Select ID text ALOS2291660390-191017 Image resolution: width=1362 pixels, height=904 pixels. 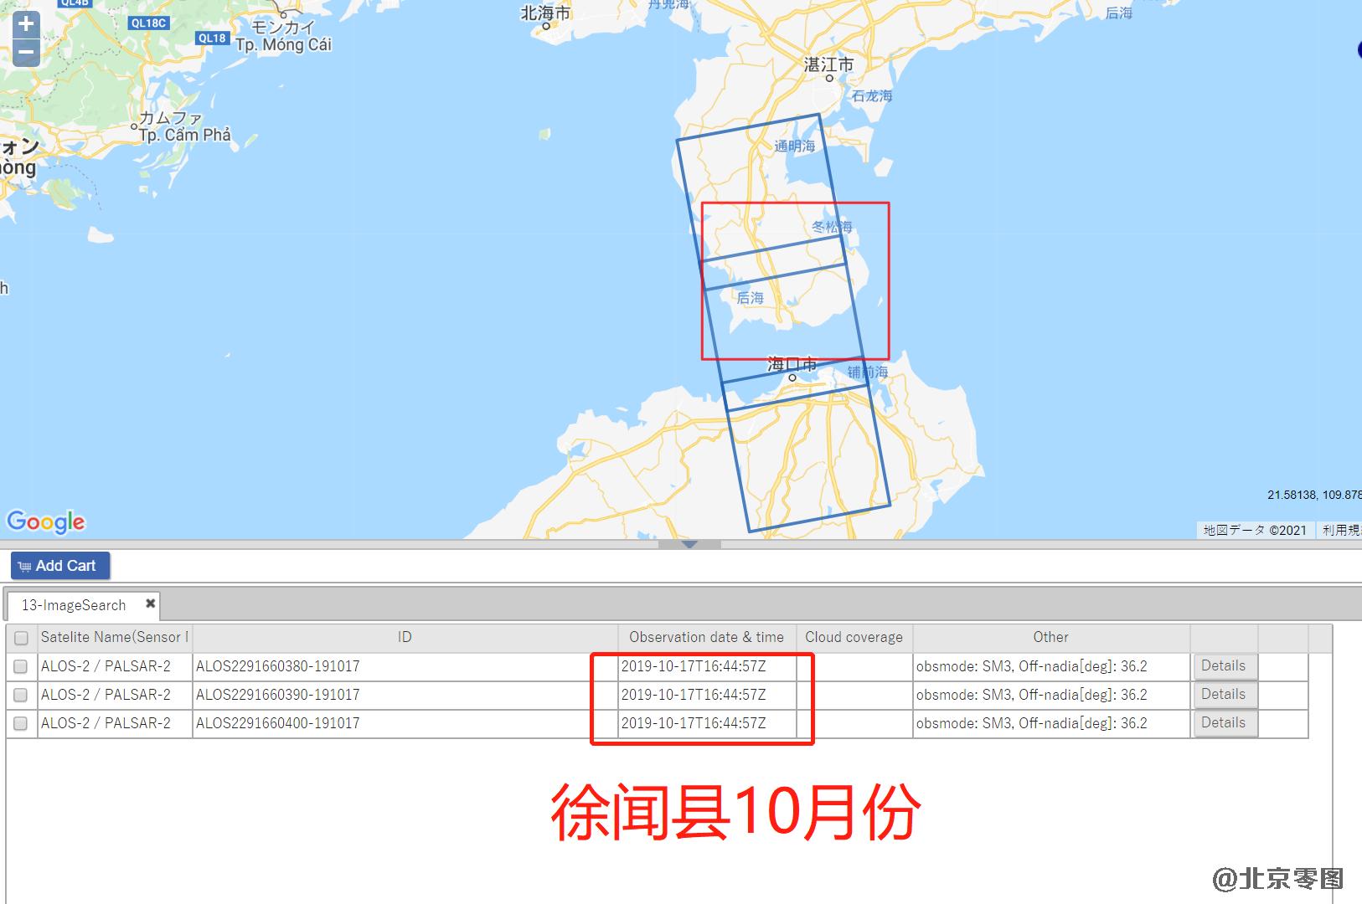pos(278,695)
